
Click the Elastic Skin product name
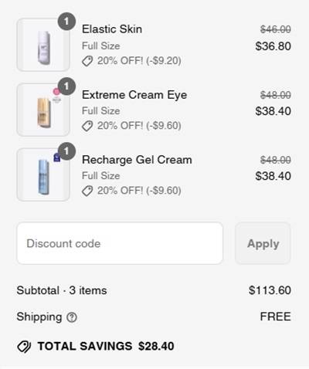[112, 29]
